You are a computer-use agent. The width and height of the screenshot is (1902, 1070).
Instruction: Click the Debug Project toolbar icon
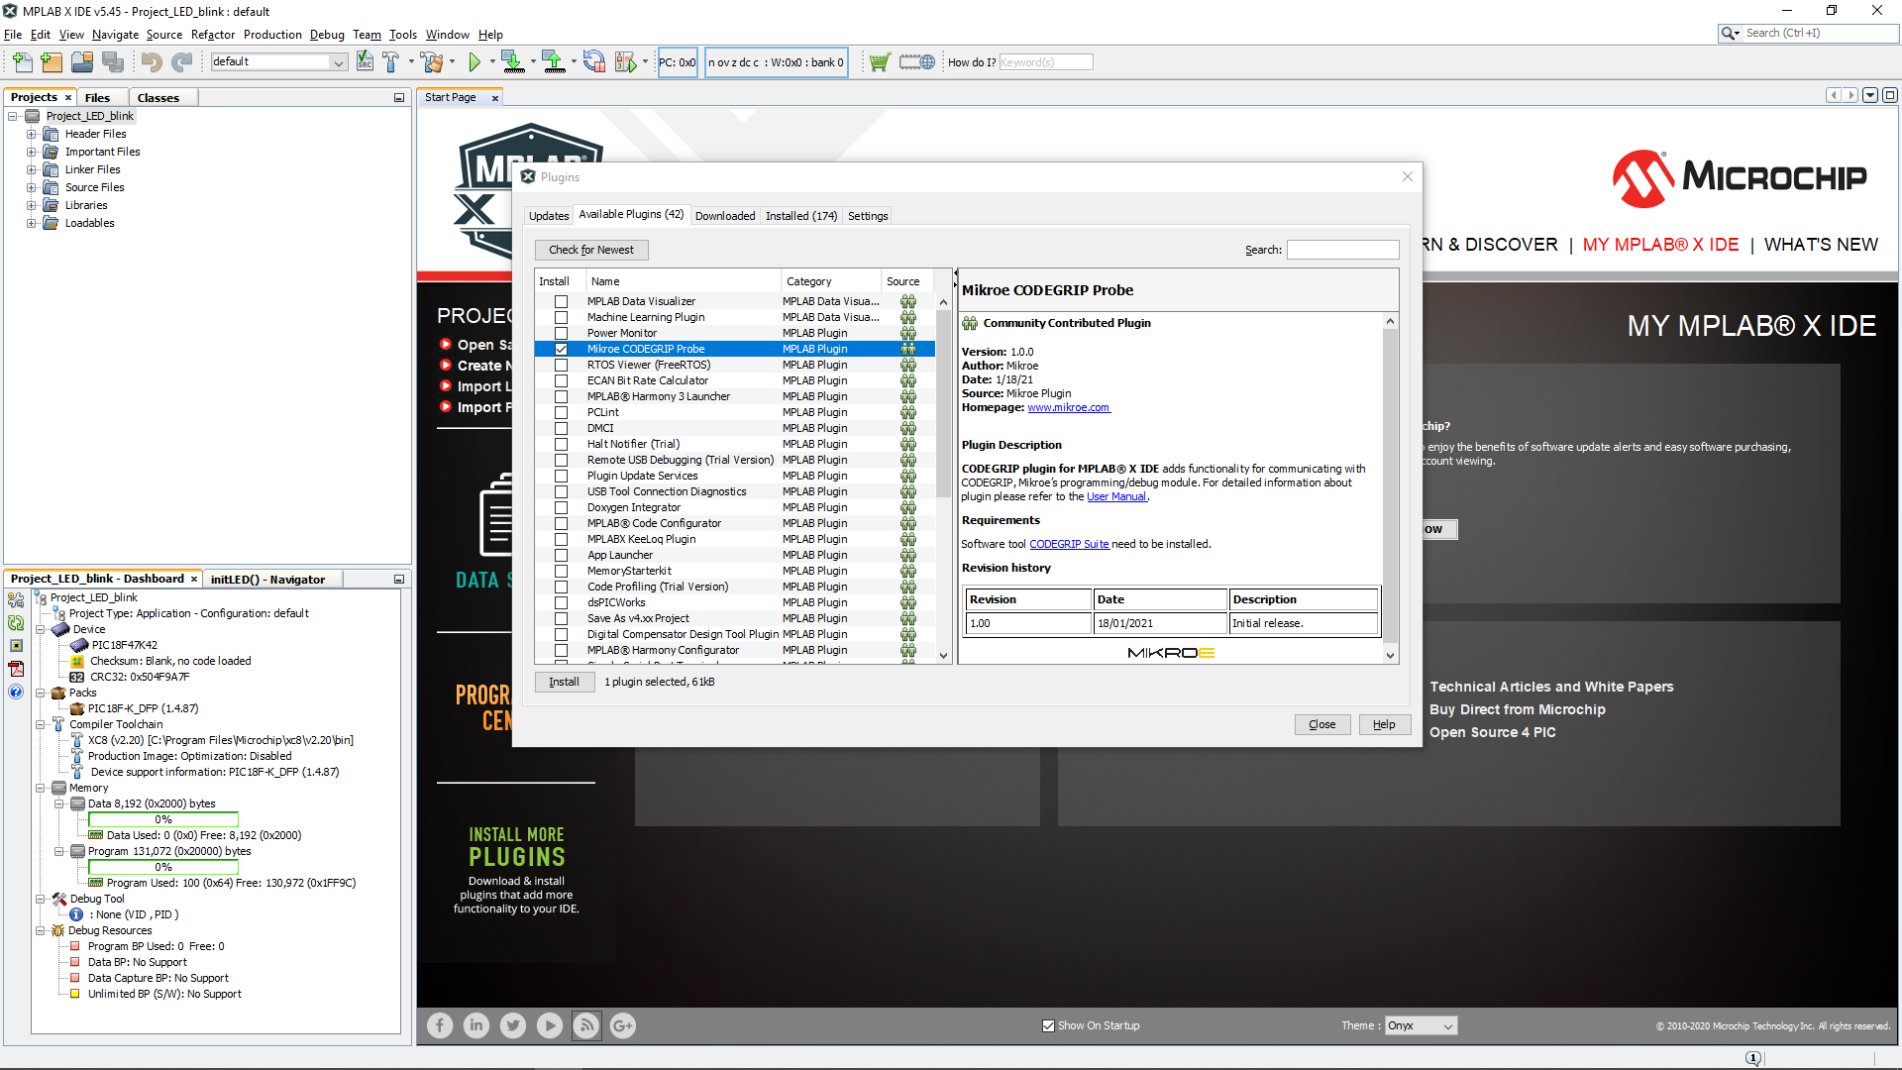[x=625, y=62]
